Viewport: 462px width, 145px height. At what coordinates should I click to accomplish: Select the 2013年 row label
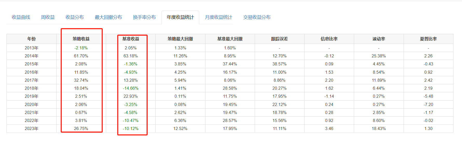pos(31,48)
